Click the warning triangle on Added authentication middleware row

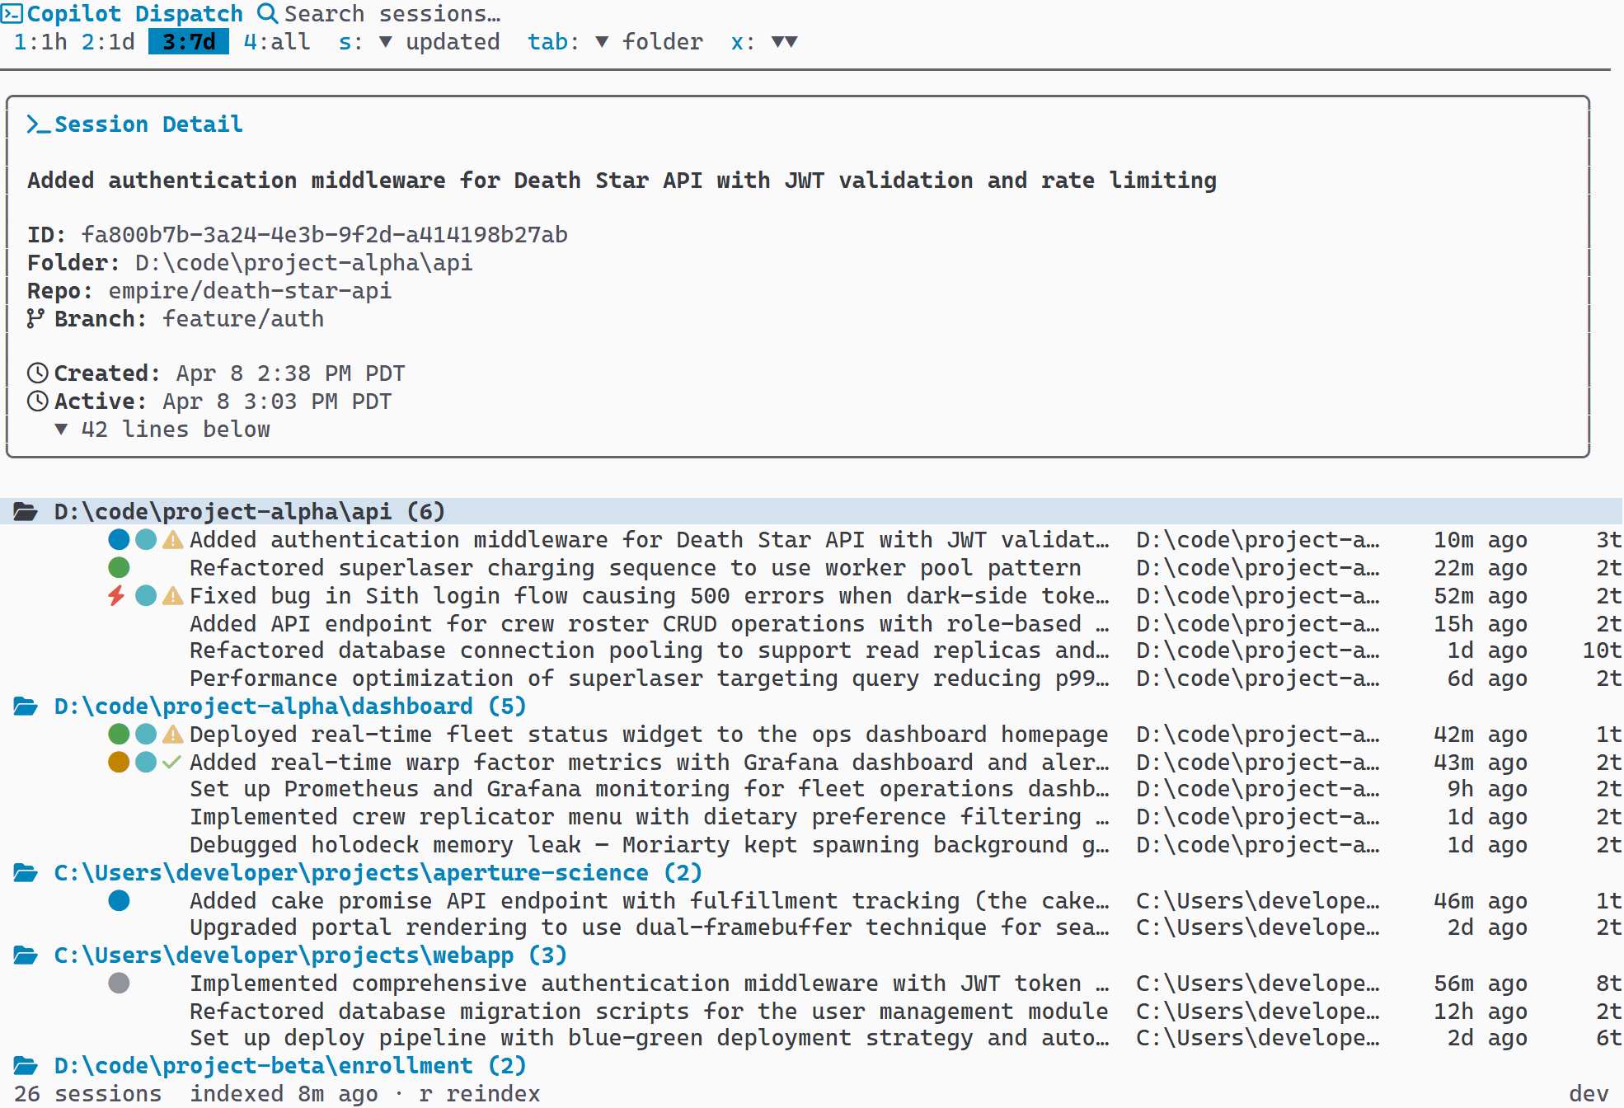click(172, 540)
